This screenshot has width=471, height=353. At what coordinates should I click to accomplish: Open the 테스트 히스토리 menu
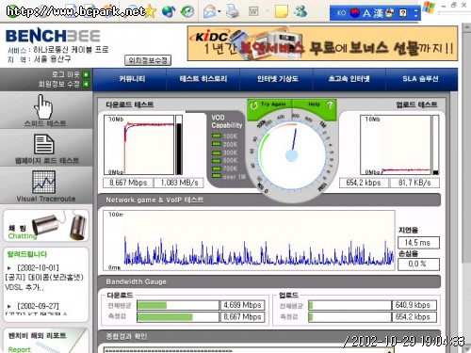tap(203, 79)
